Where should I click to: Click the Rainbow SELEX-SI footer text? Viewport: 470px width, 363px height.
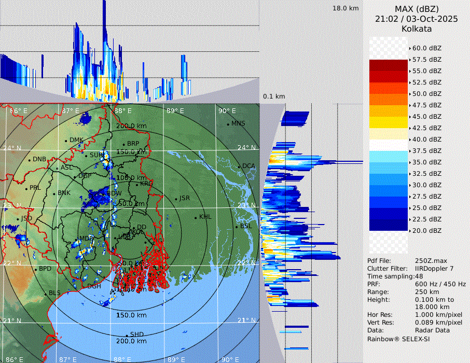click(x=398, y=339)
